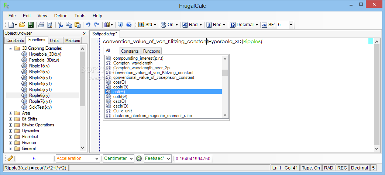
Task: Select Ripple3(x,y,t) in the tree
Action: pos(40,78)
